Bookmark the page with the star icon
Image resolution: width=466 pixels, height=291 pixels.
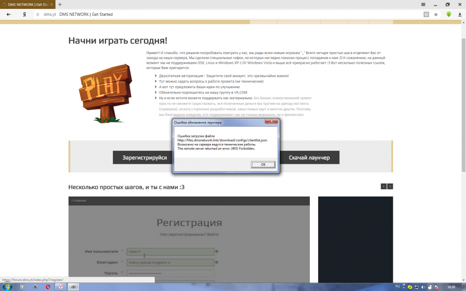[x=436, y=14]
